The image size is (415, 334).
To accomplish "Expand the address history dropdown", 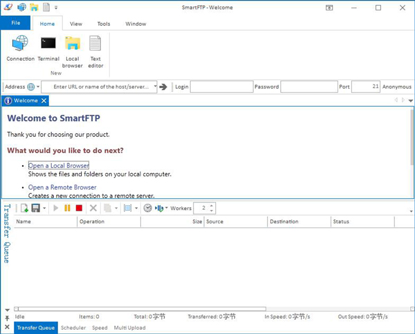I will pos(156,86).
